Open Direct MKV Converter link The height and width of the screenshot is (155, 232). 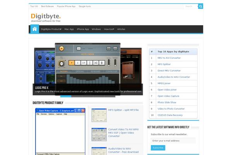tap(169, 71)
